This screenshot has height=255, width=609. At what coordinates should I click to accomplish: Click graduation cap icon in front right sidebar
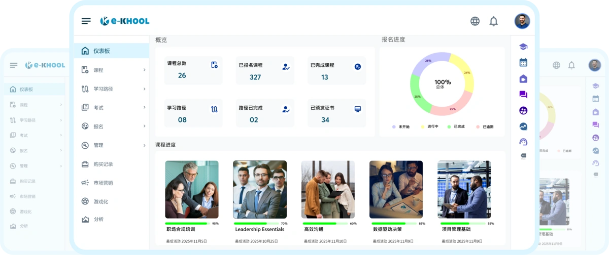[x=523, y=47]
